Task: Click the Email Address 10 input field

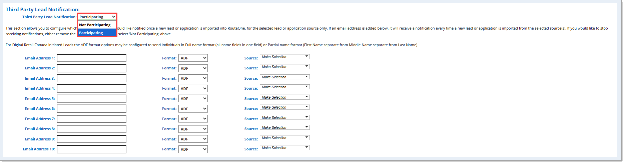Action: 91,149
